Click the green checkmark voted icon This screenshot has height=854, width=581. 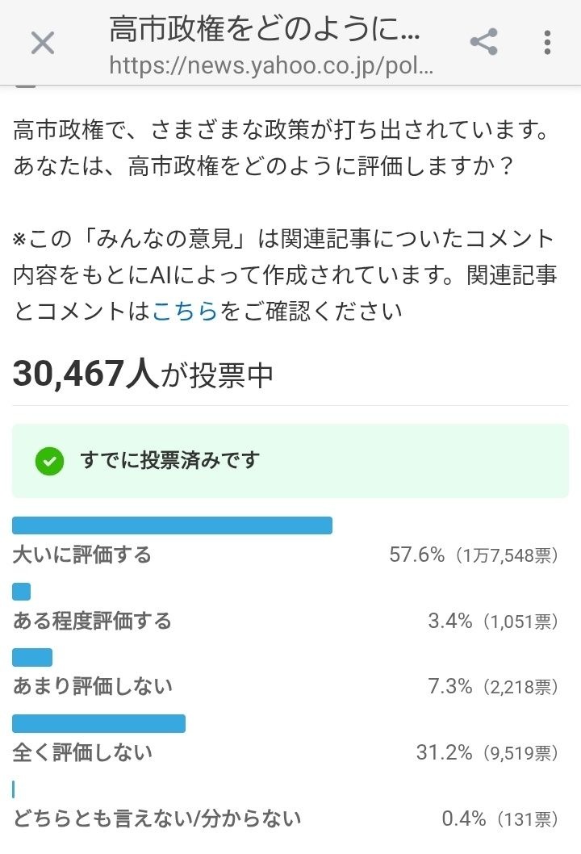click(49, 461)
